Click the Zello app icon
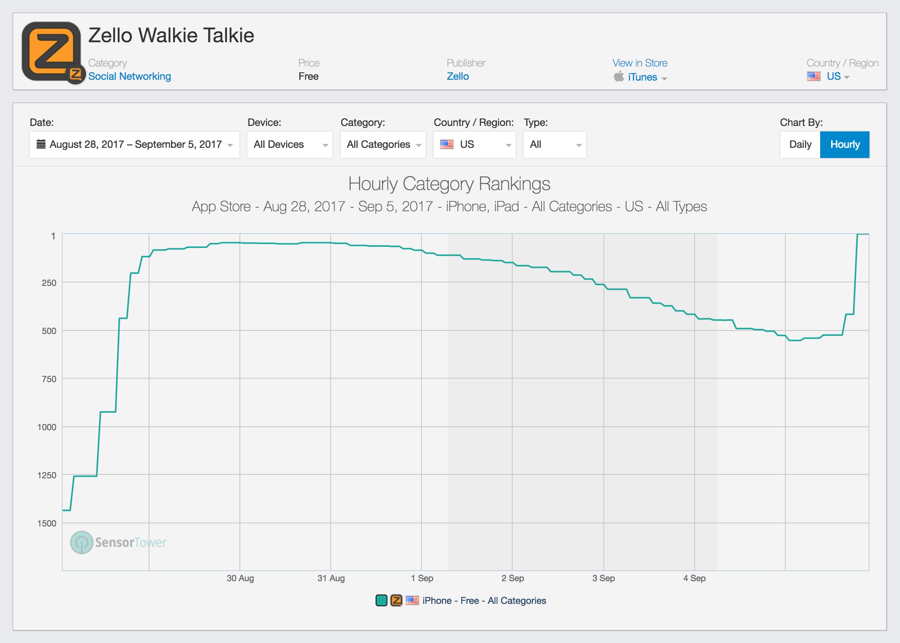Screen dimensions: 900x643 (x=51, y=51)
